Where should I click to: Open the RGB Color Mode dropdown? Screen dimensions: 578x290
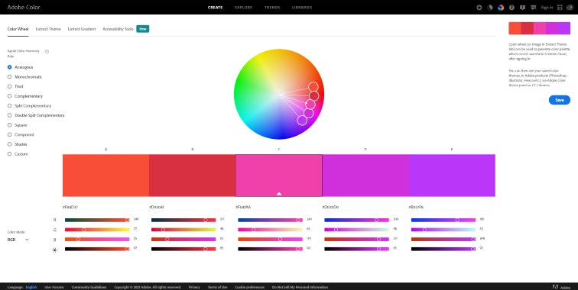click(18, 240)
